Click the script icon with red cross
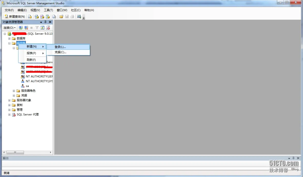Image resolution: width=303 pixels, height=177 pixels. point(48,28)
